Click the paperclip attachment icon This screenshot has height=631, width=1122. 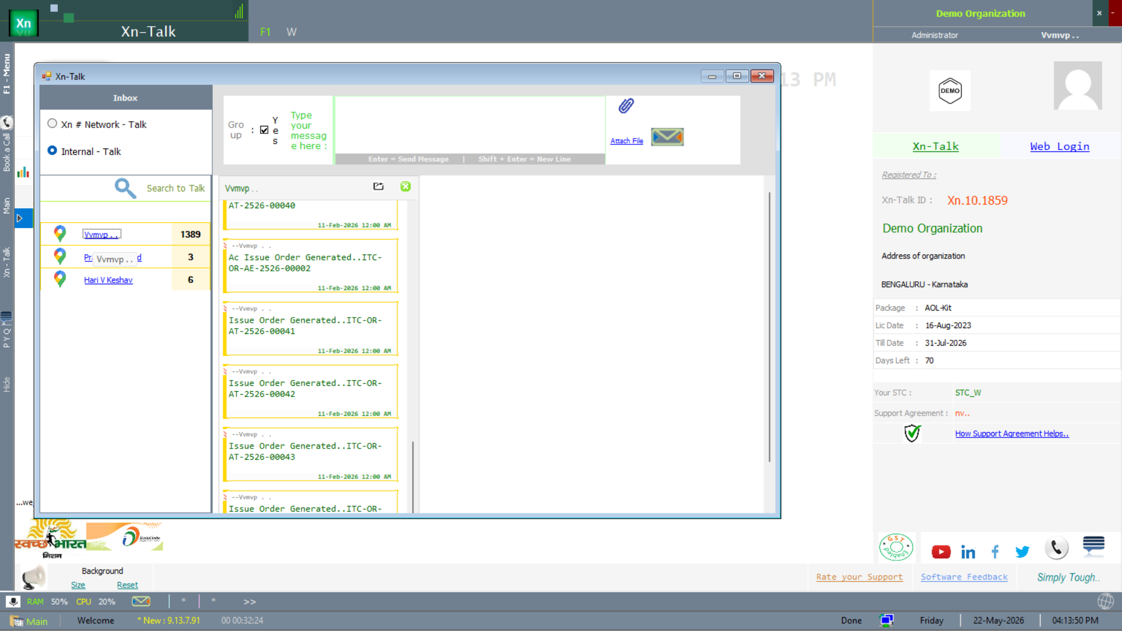(x=626, y=106)
